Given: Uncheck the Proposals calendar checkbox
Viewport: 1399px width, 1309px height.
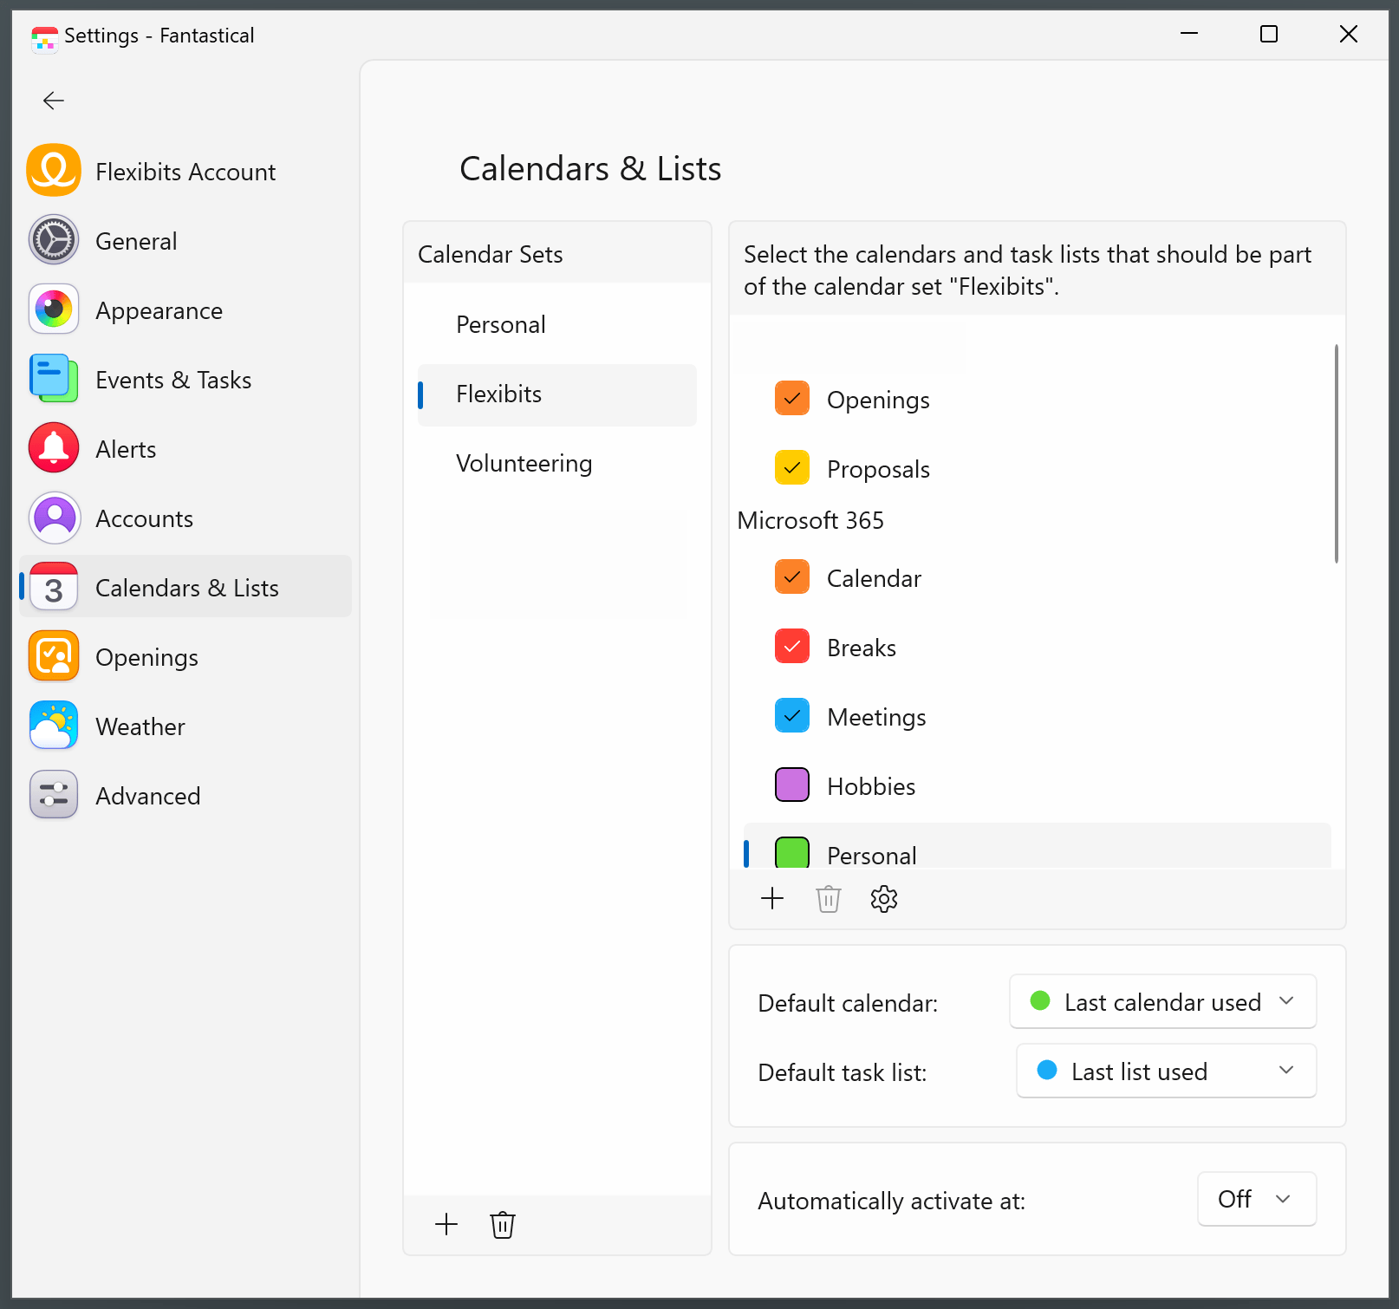Looking at the screenshot, I should [792, 468].
